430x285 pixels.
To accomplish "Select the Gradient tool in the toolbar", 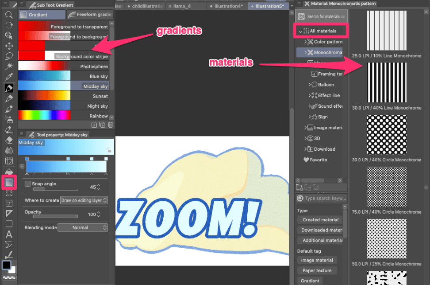I will (8, 182).
